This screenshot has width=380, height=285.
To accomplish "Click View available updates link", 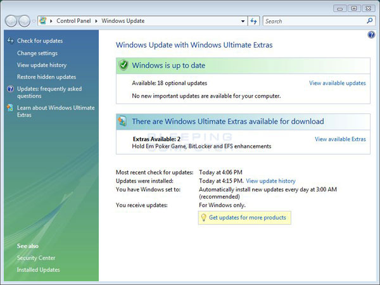I will 338,83.
